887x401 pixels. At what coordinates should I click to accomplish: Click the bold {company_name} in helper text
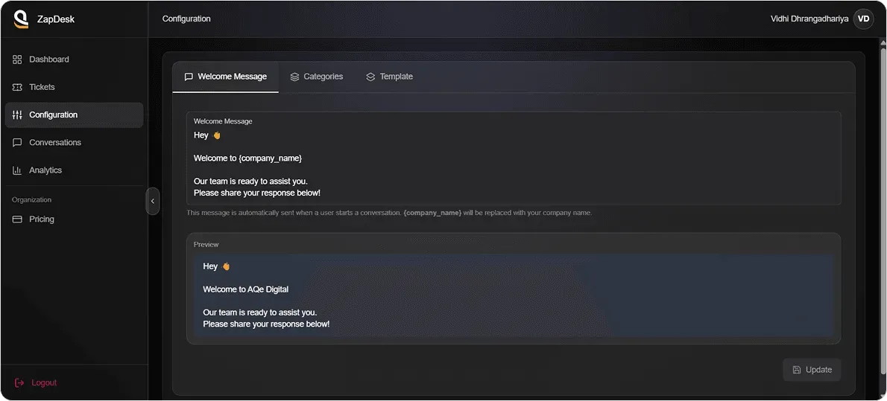pos(432,214)
